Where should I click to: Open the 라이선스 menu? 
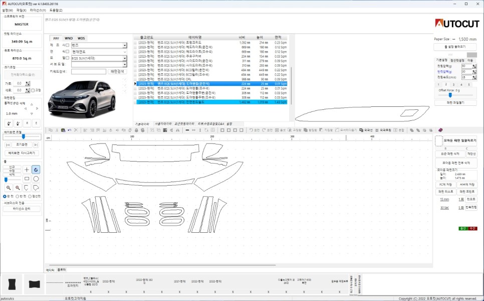(x=38, y=10)
